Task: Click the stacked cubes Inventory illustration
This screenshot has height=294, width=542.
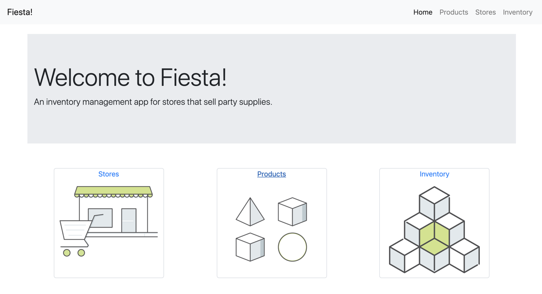Action: tap(434, 229)
